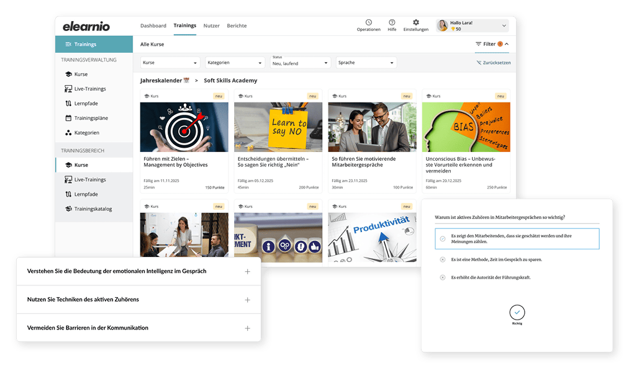Viewport: 629px width, 368px height.
Task: Click the Operationen clock icon
Action: (368, 22)
